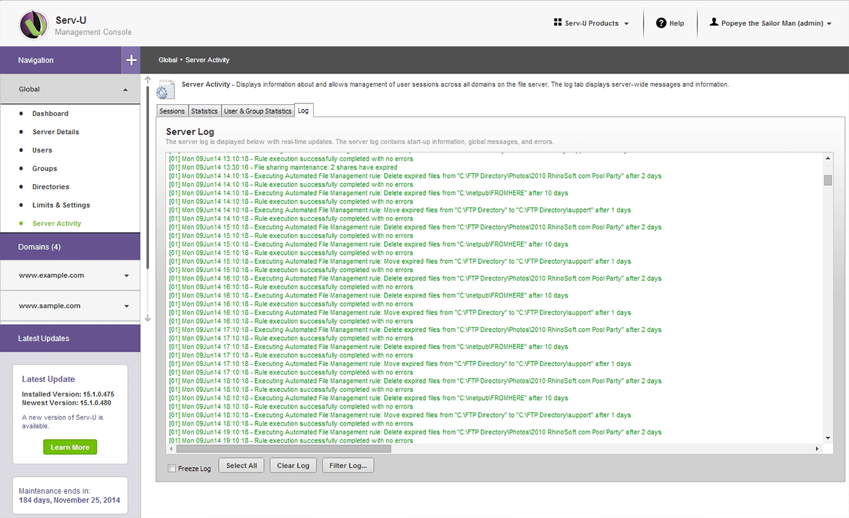This screenshot has width=849, height=518.
Task: Open the Filter Log dialog button
Action: click(348, 466)
